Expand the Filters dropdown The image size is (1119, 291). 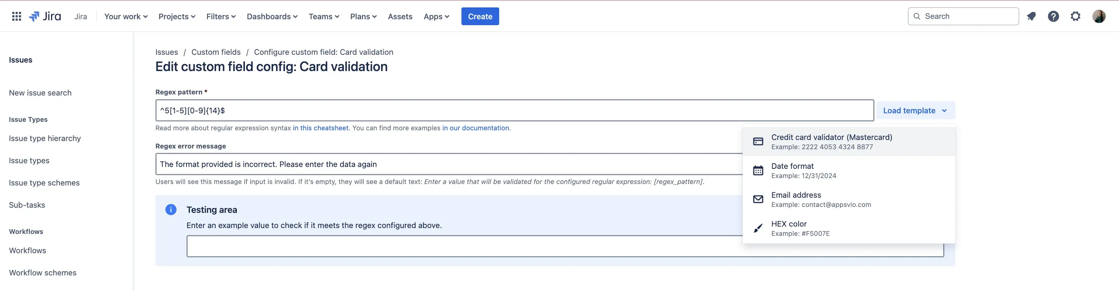click(221, 17)
